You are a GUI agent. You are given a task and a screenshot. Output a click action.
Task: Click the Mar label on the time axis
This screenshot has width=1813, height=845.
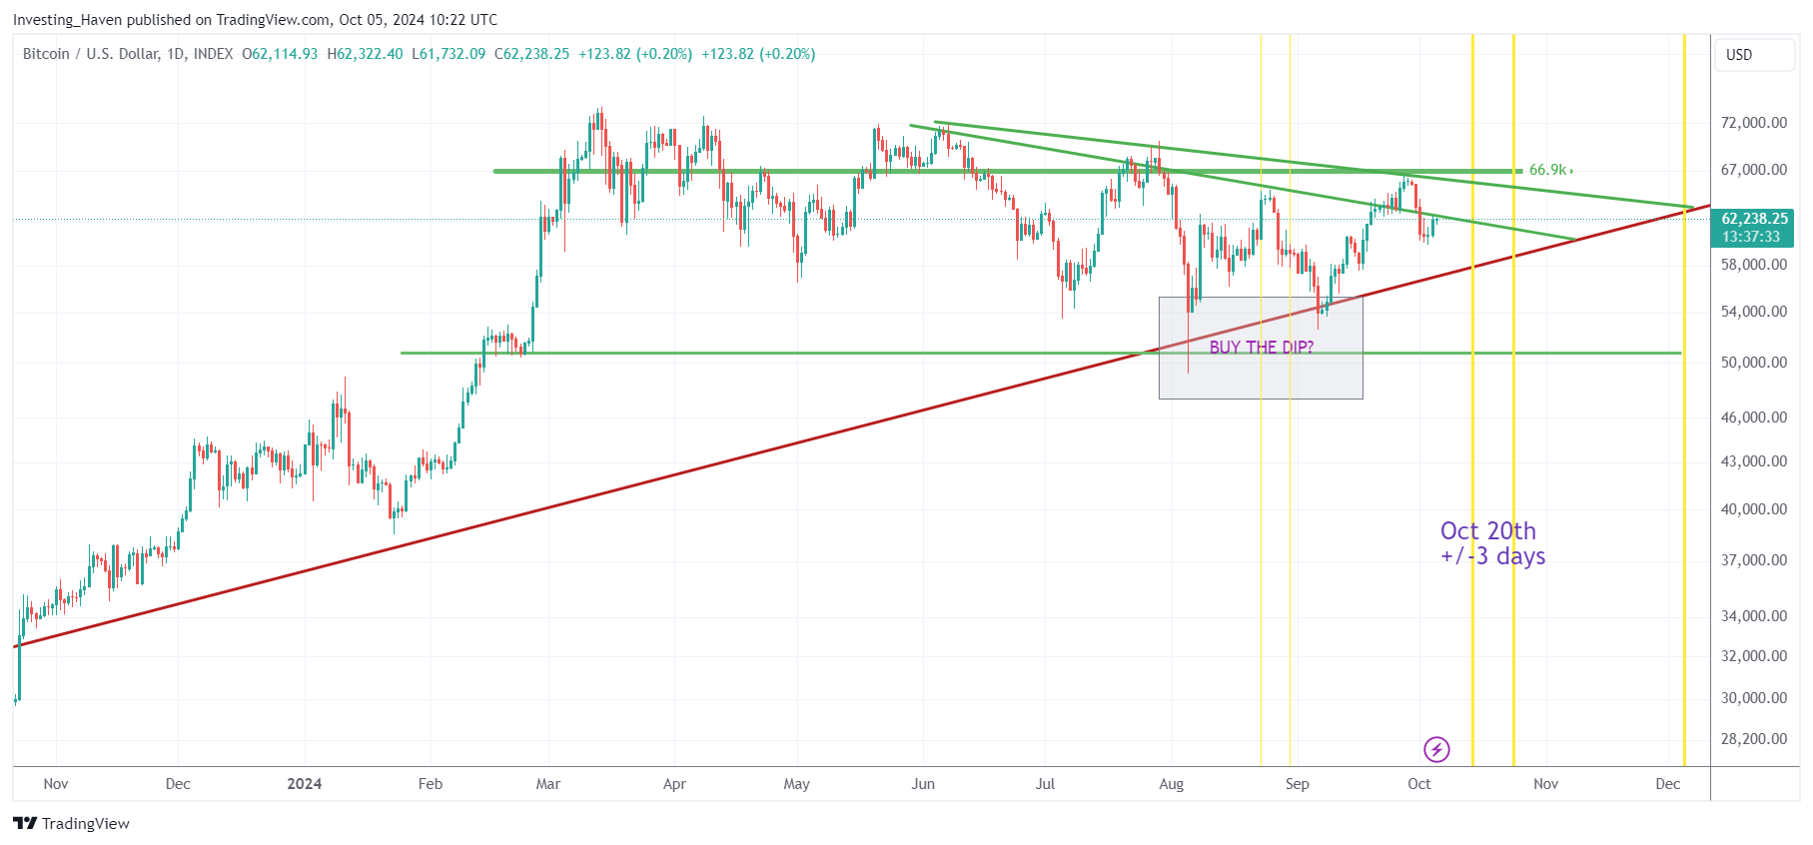tap(548, 784)
